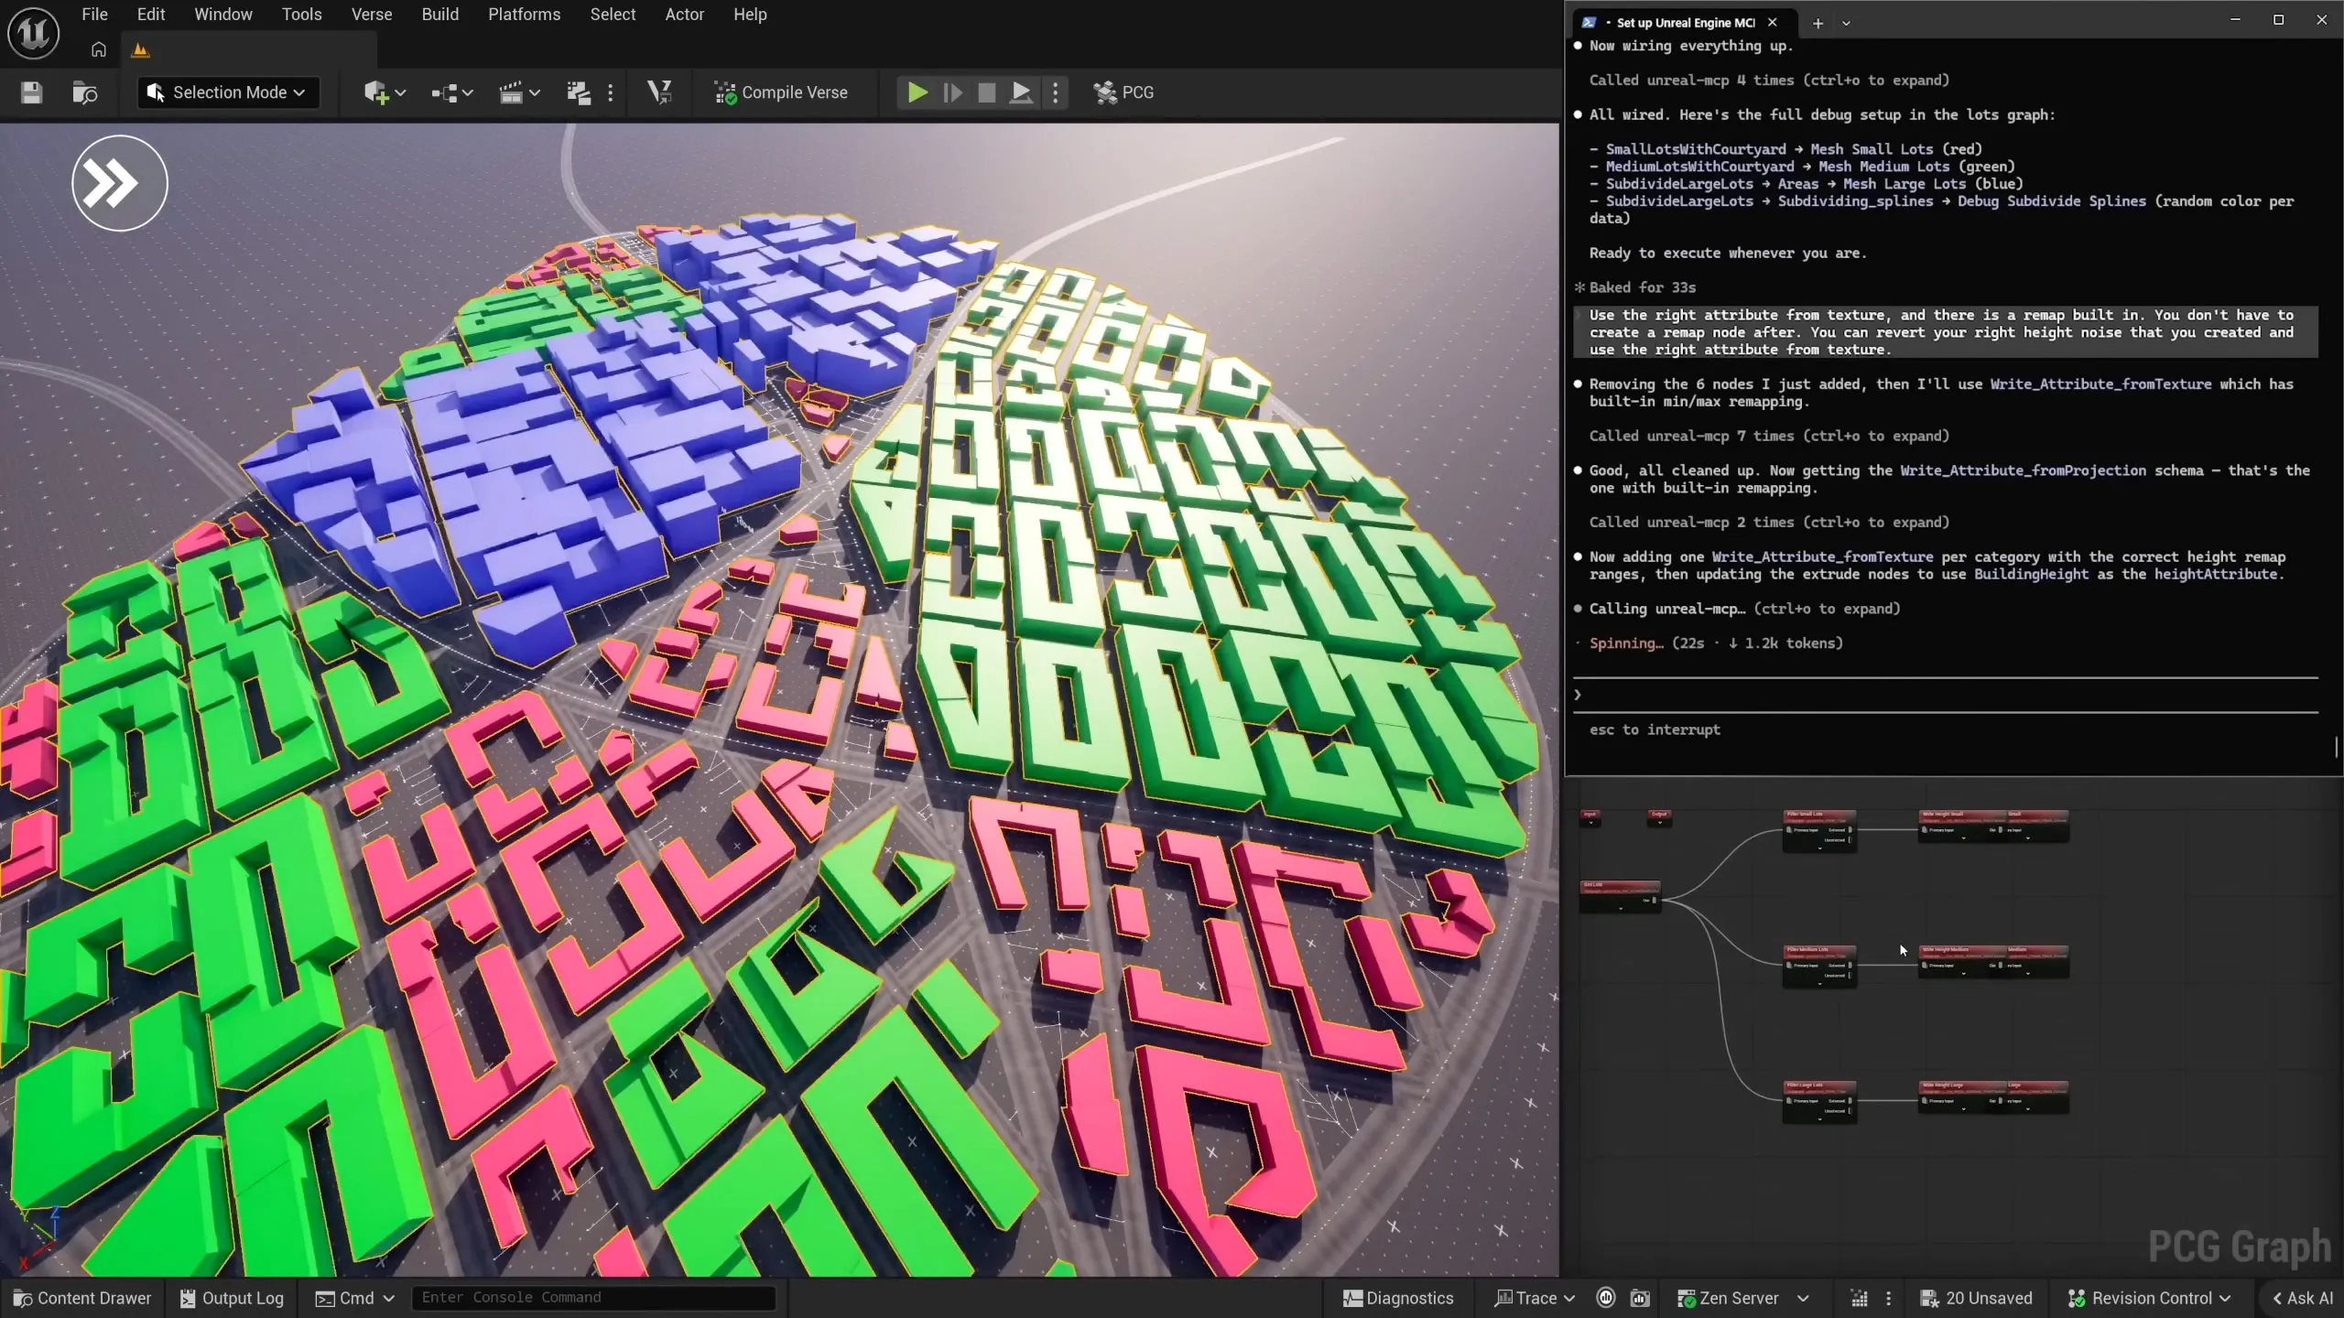Click the Unreal Engine logo icon
Screen dimensions: 2344x1318
34,34
